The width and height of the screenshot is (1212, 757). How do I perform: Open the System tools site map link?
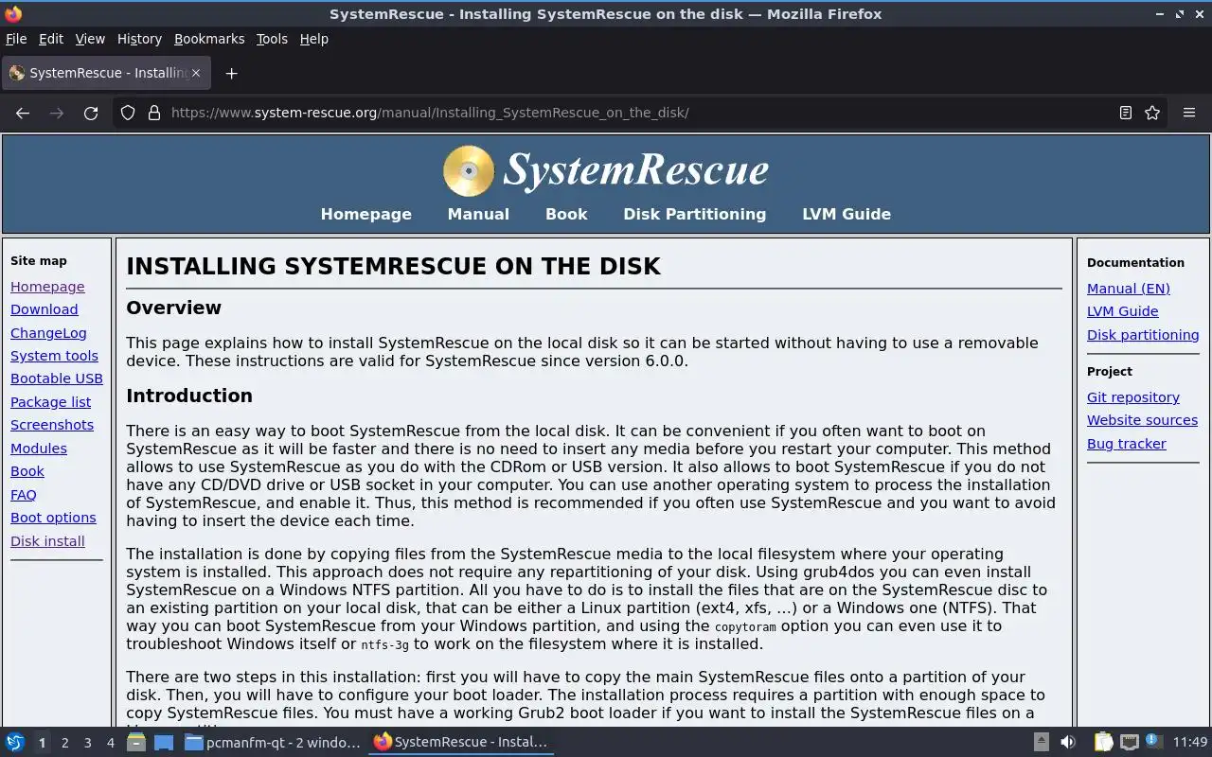[x=54, y=356]
